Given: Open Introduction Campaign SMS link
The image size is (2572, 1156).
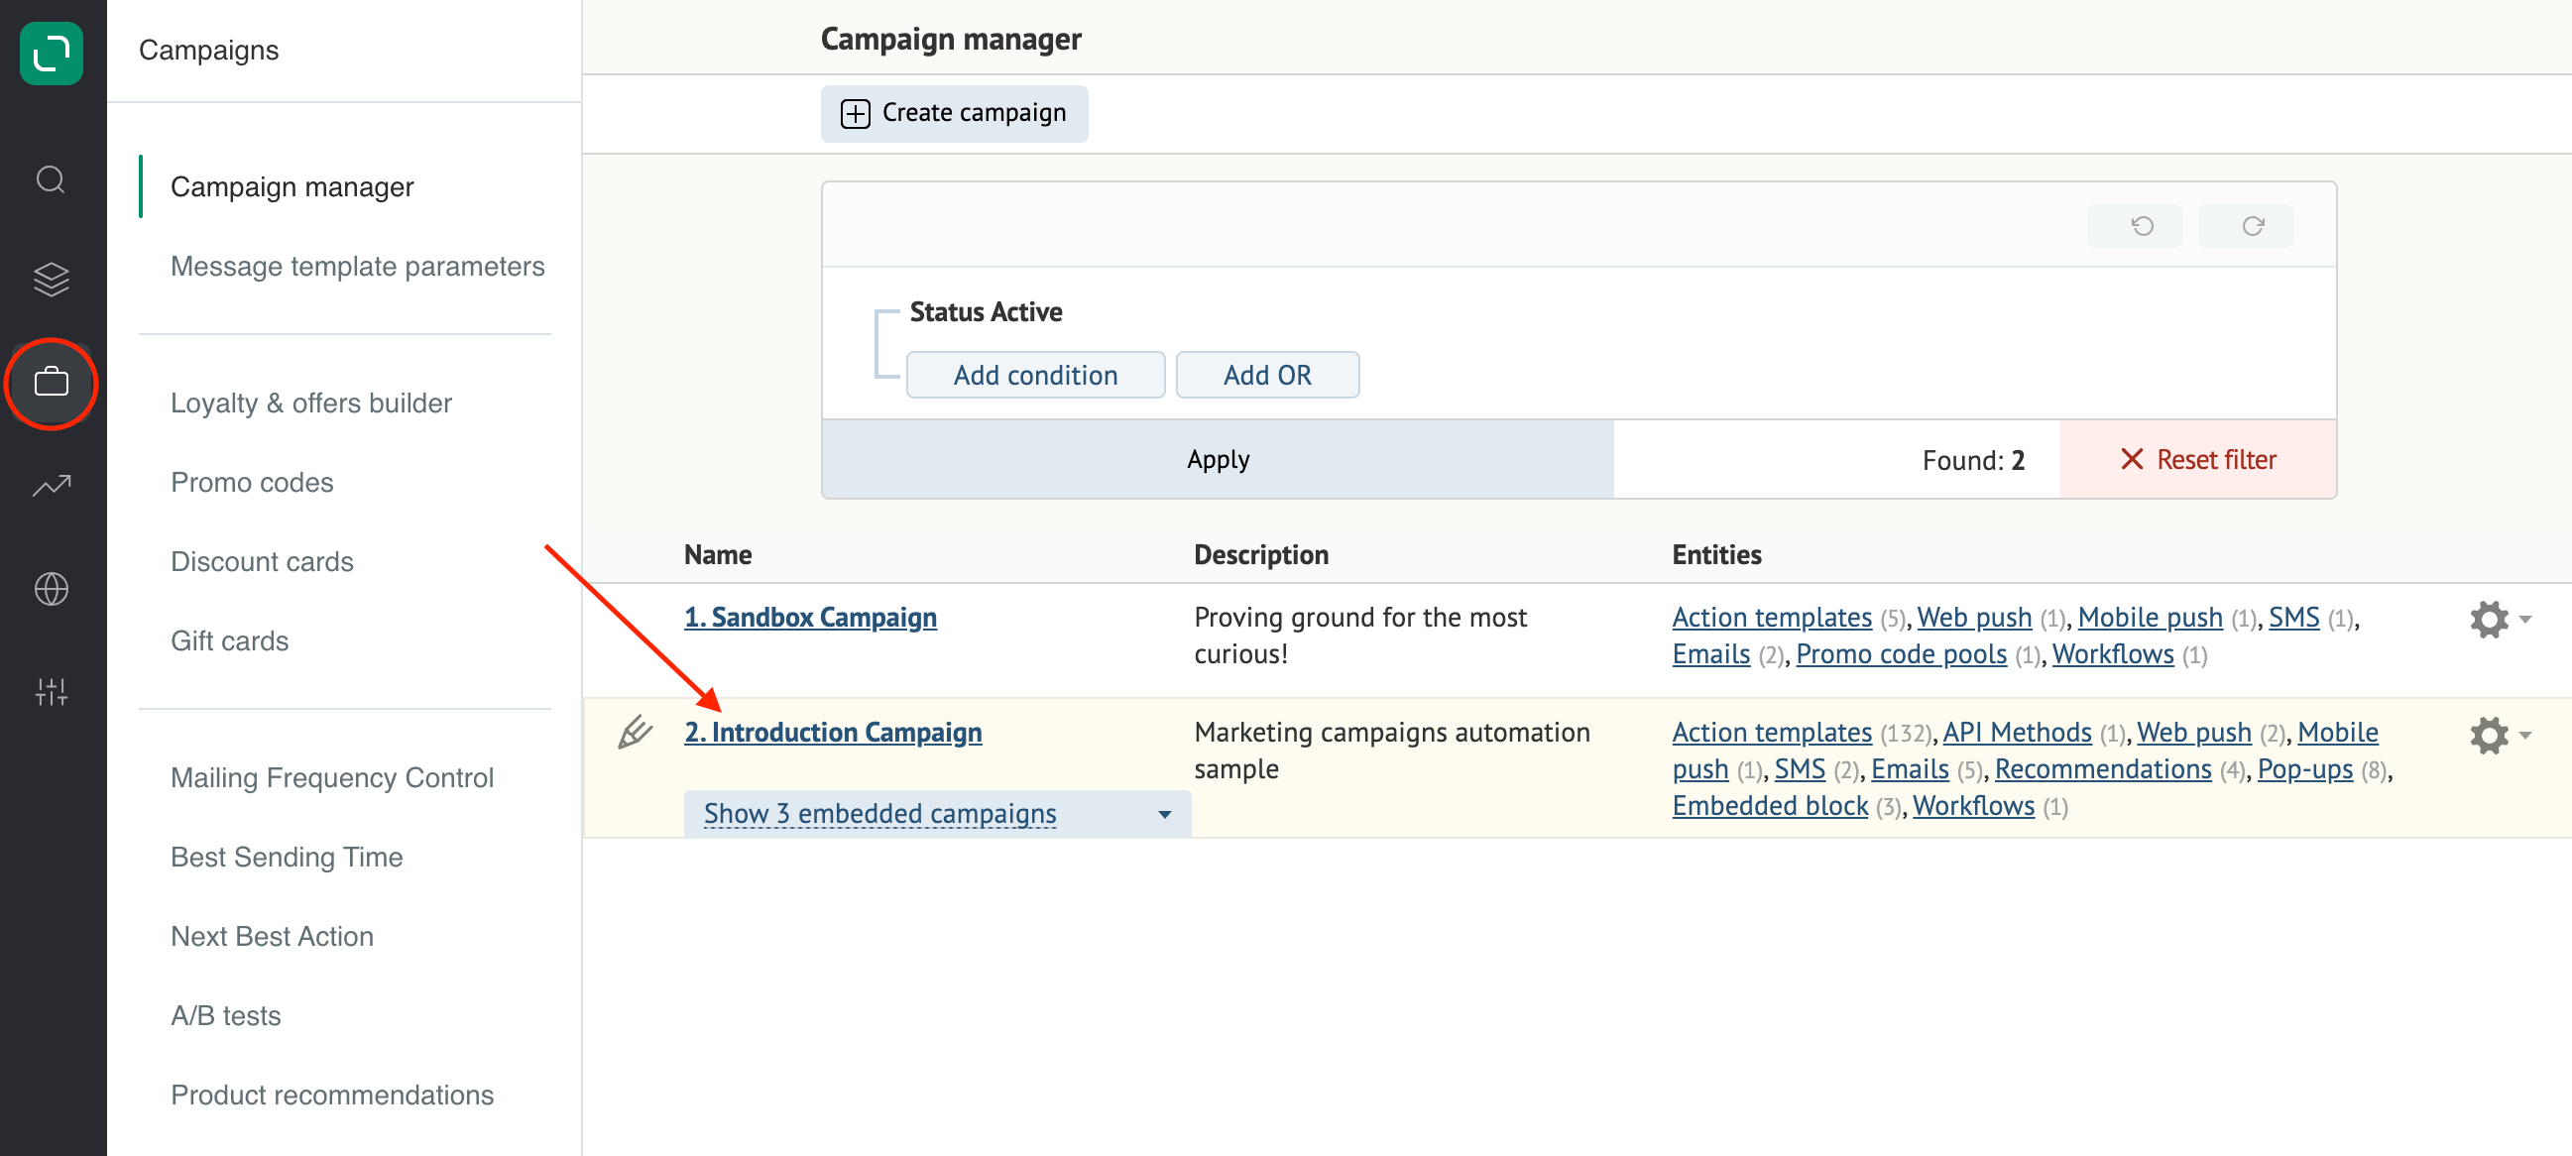Looking at the screenshot, I should (x=1799, y=768).
